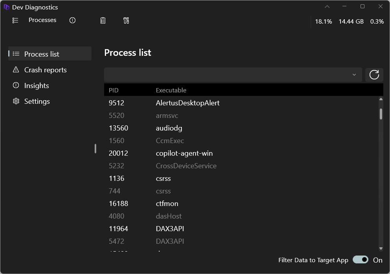
Task: Click the memory usage 14.44 GB indicator
Action: coord(351,21)
